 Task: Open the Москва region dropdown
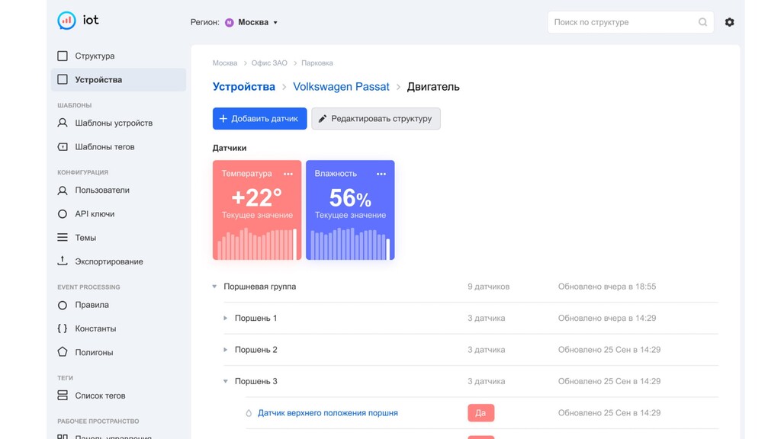tap(252, 22)
